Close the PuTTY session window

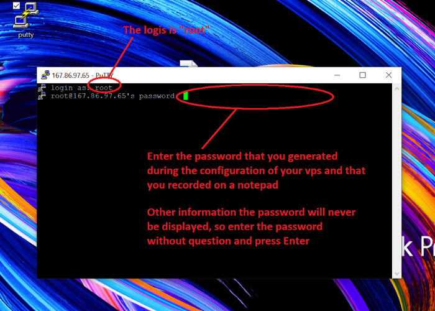(388, 75)
